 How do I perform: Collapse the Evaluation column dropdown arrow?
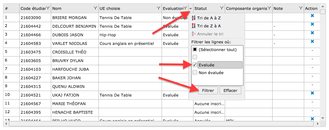[191, 9]
